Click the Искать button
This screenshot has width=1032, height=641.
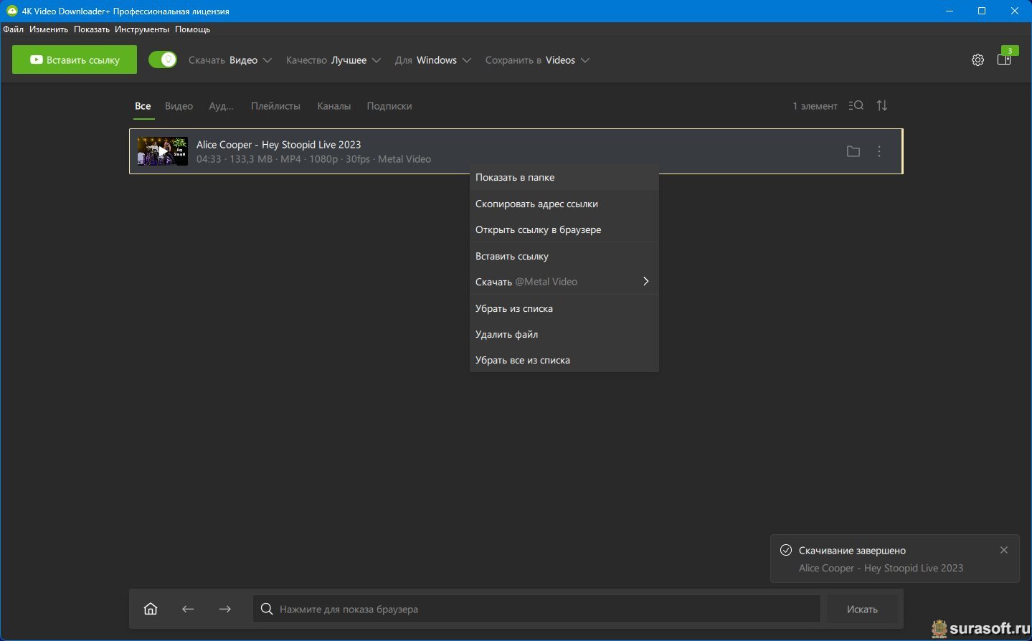coord(862,609)
